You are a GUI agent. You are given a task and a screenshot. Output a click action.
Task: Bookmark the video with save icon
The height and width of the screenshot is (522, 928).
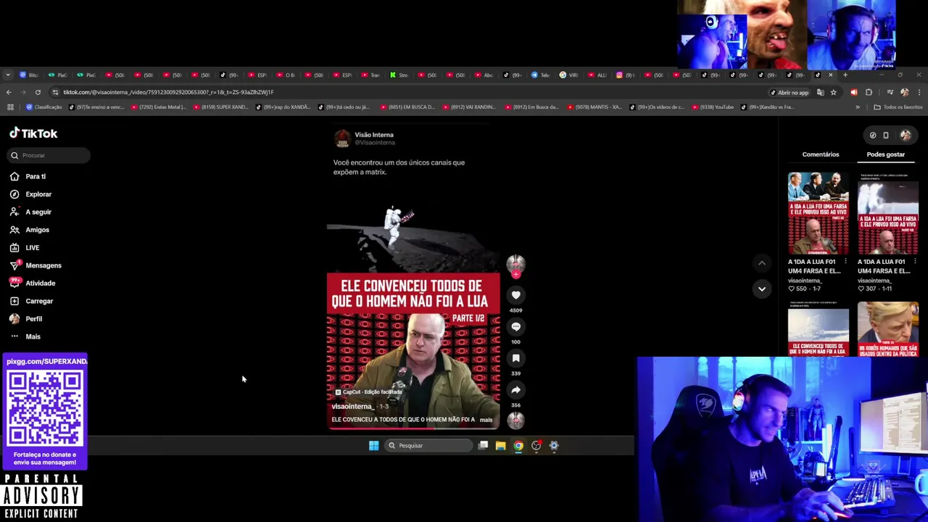pyautogui.click(x=515, y=358)
